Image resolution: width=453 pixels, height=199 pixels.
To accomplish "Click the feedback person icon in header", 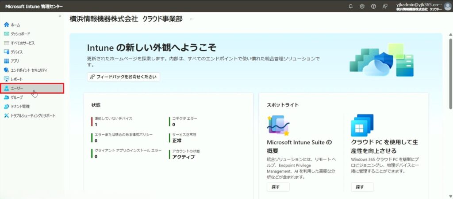I will click(x=385, y=6).
